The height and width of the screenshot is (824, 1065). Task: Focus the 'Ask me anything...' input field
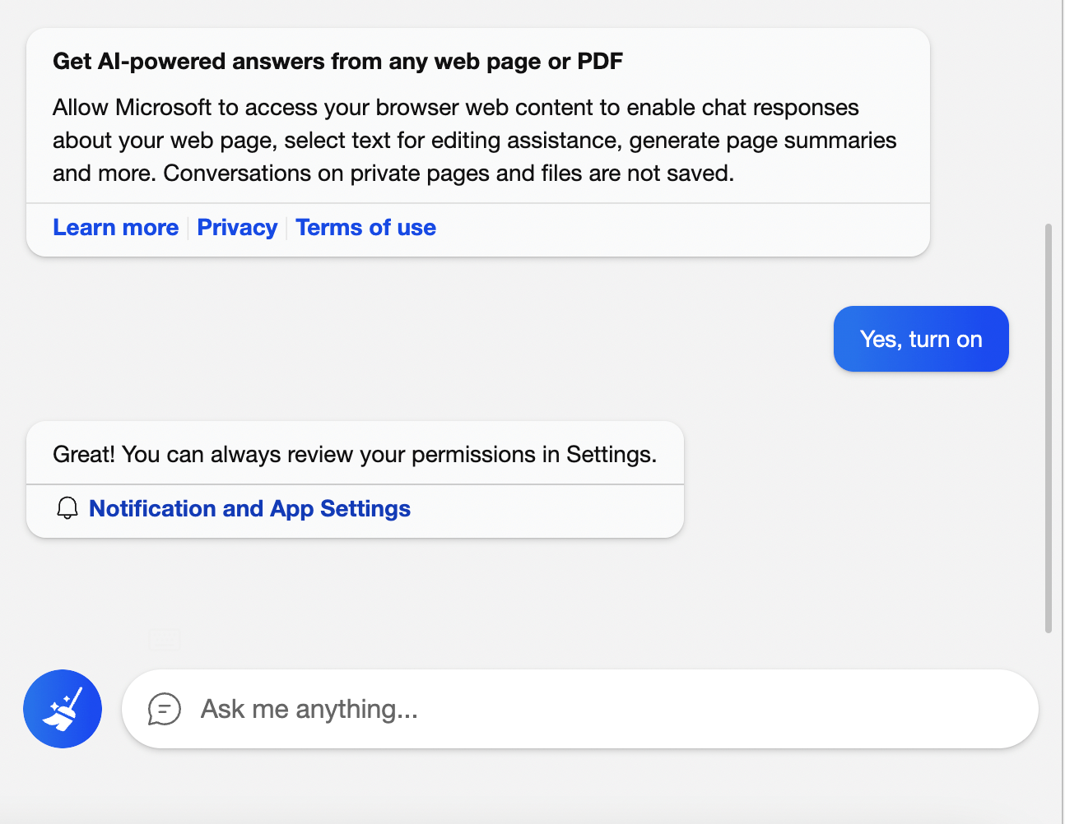tap(580, 709)
